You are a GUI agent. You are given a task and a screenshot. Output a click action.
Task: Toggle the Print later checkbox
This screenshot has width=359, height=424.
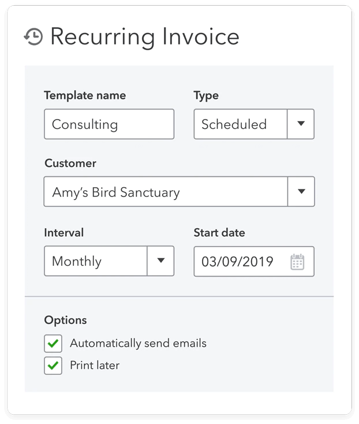pos(53,366)
